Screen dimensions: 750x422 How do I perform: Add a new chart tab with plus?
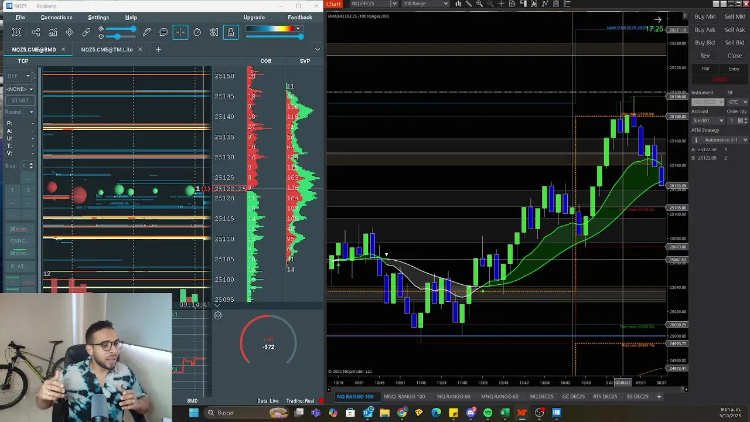click(659, 397)
